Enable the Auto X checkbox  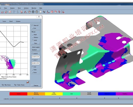click(x=32, y=53)
